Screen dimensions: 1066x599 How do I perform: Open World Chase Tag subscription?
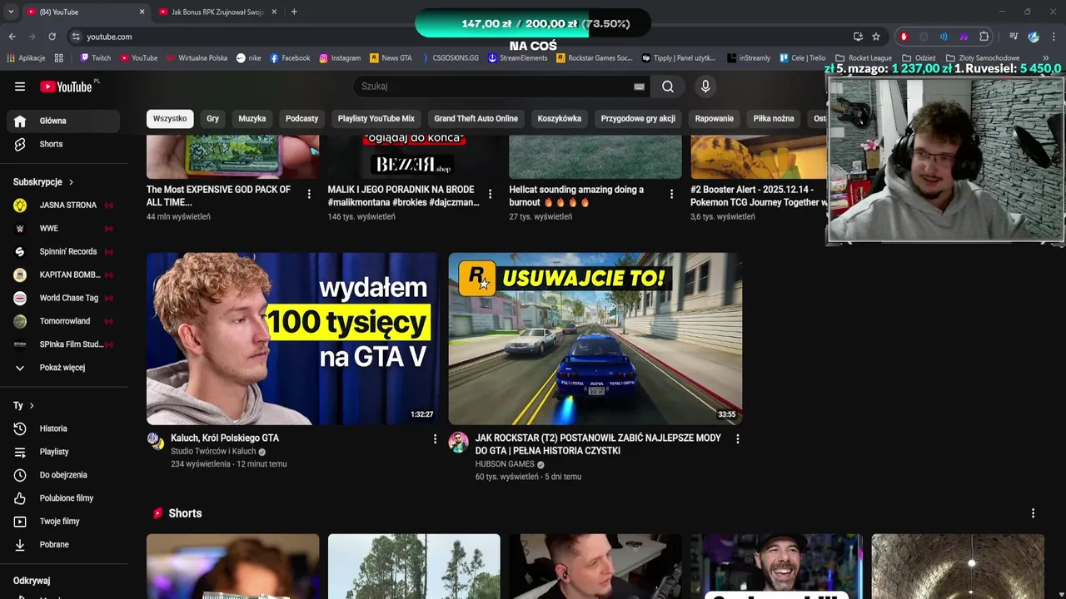pyautogui.click(x=63, y=298)
